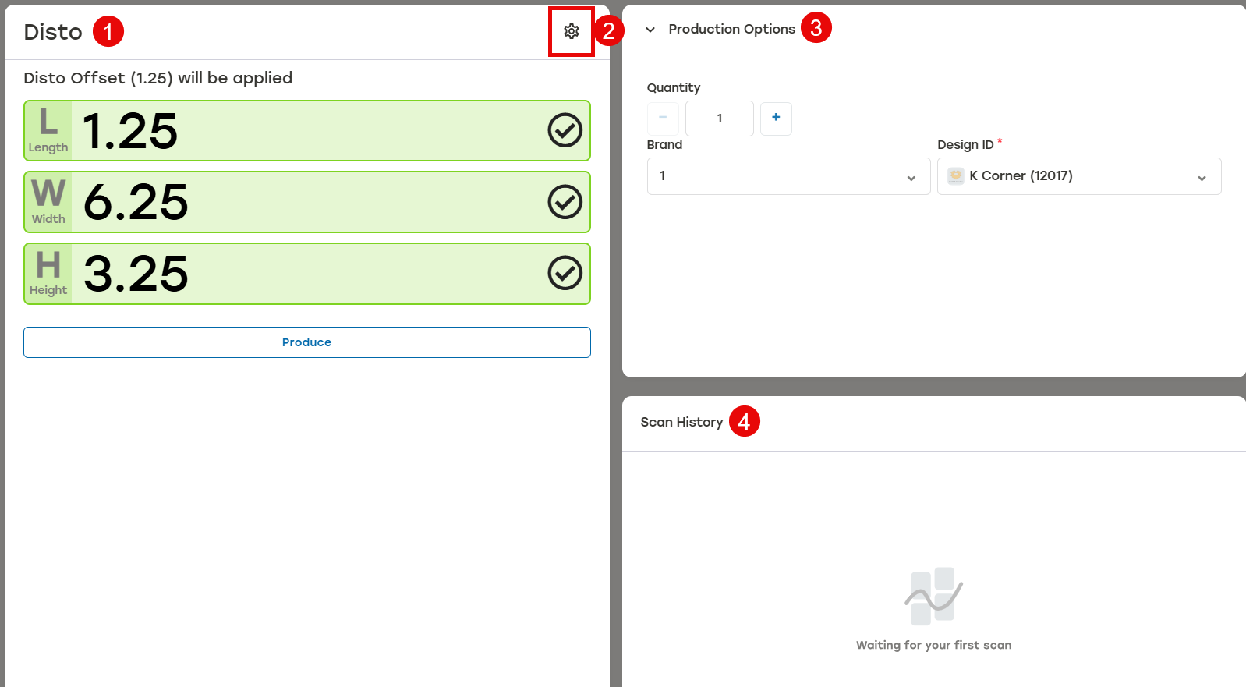Open Disto settings gear icon
Screen dimensions: 1246x687
click(x=572, y=31)
